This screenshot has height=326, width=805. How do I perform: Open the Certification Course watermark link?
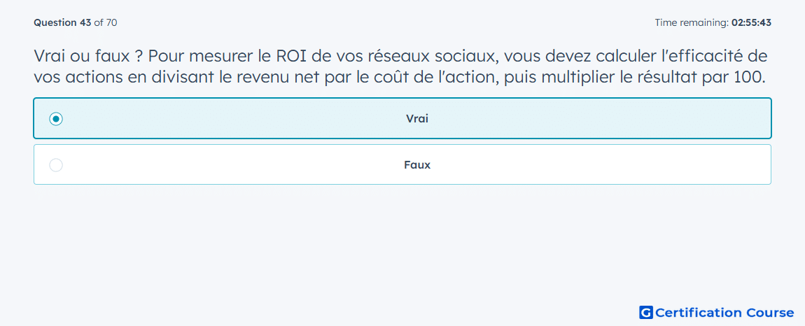717,312
